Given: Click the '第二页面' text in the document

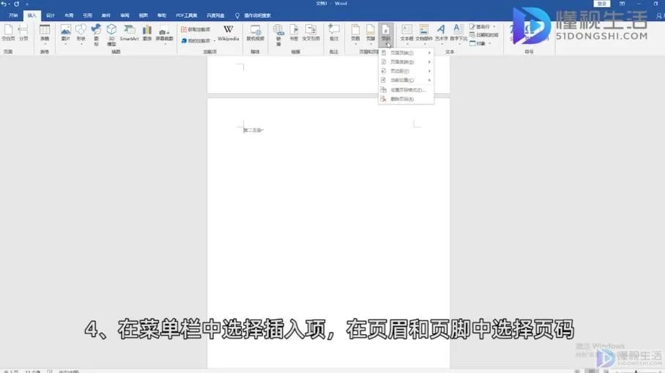Looking at the screenshot, I should [x=253, y=130].
